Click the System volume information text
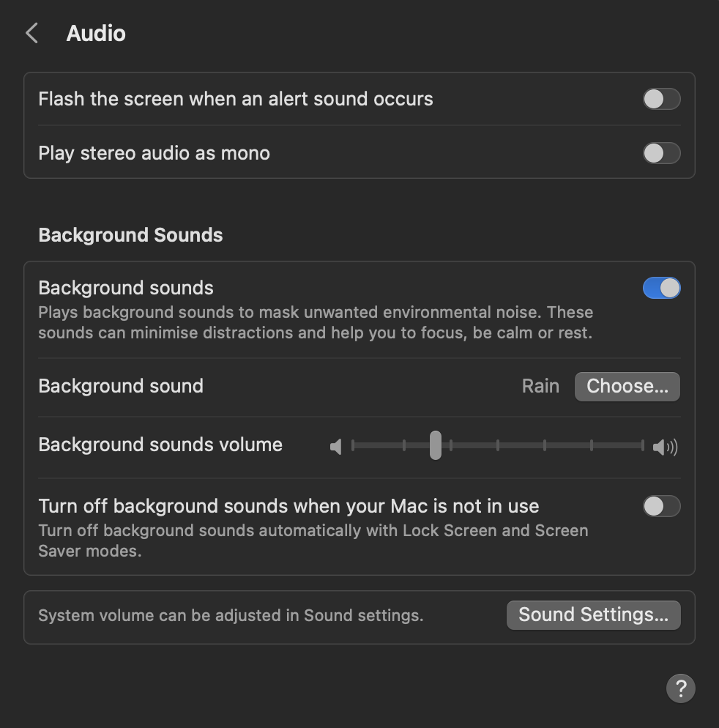 pyautogui.click(x=231, y=615)
